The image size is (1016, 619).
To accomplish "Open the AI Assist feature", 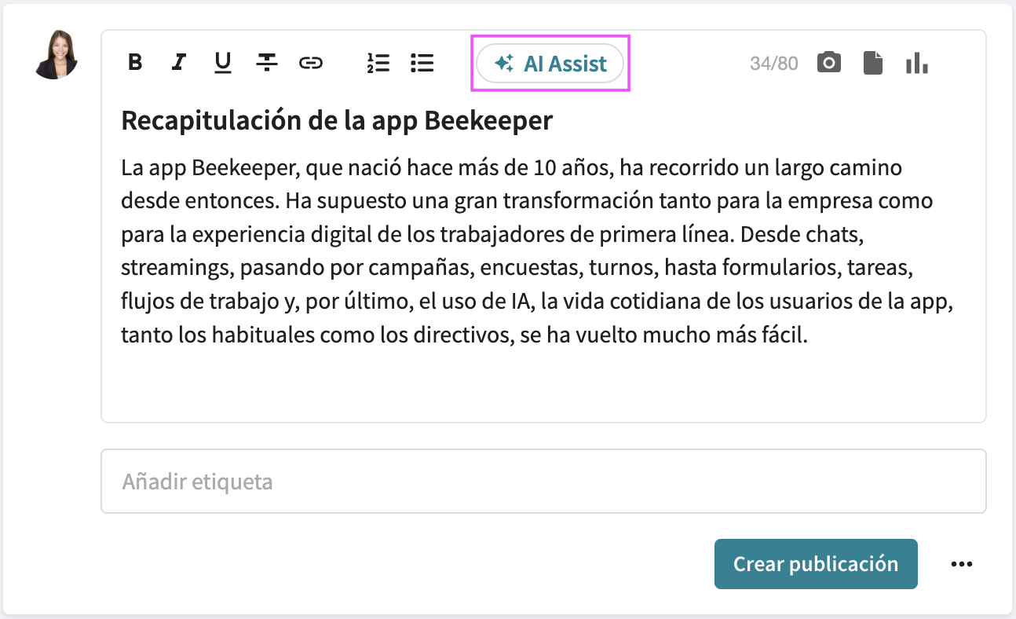I will click(550, 63).
